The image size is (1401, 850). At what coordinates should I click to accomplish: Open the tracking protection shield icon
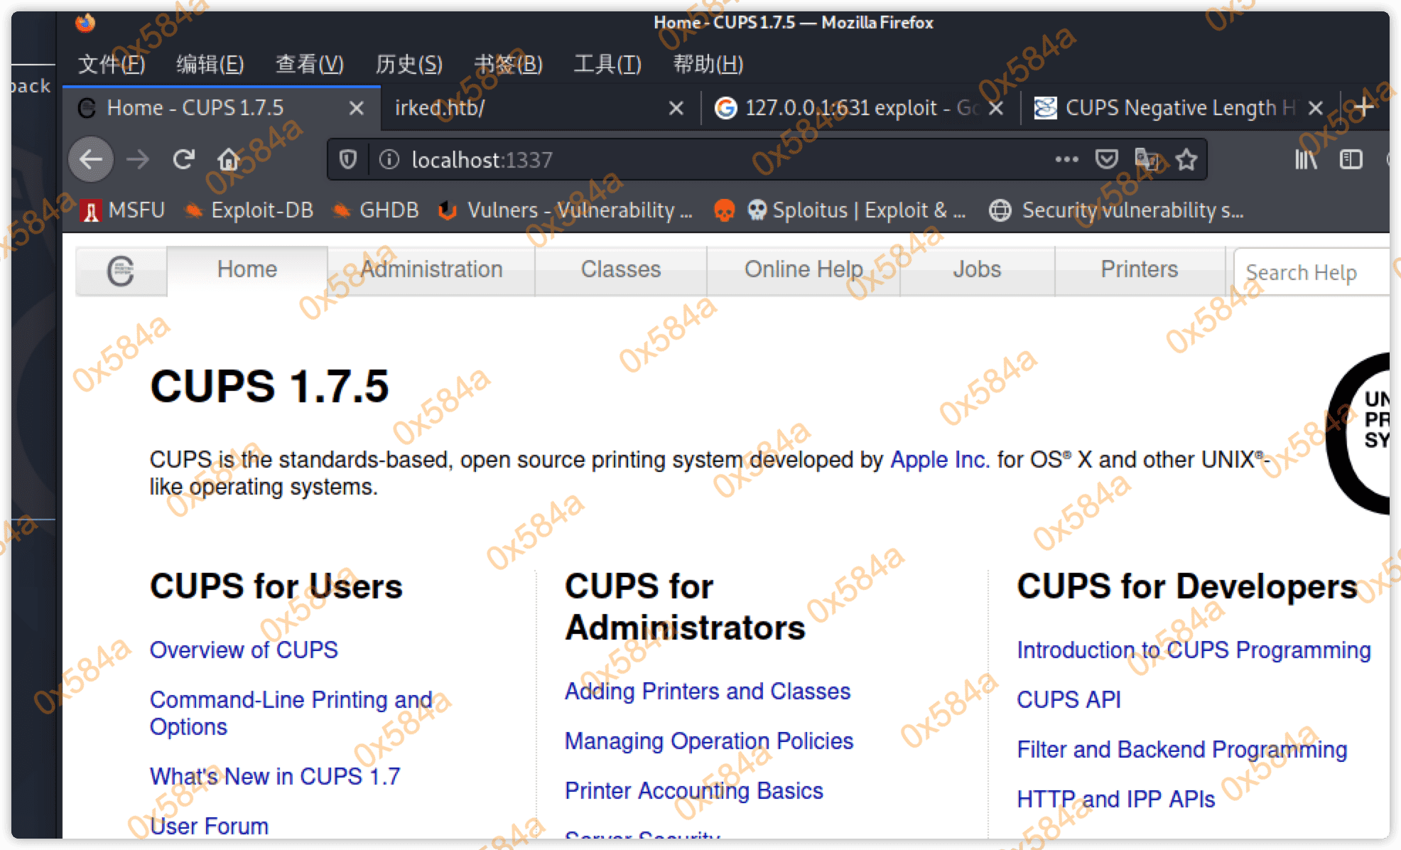[x=347, y=159]
